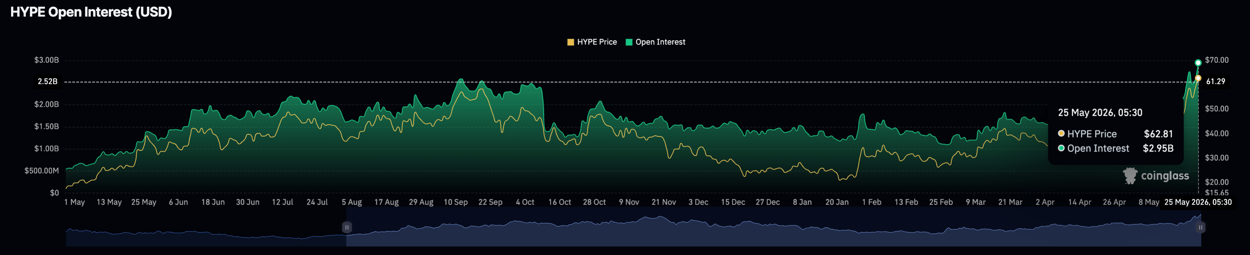Click the tooltip date heading 25 May 2026

(x=1100, y=112)
